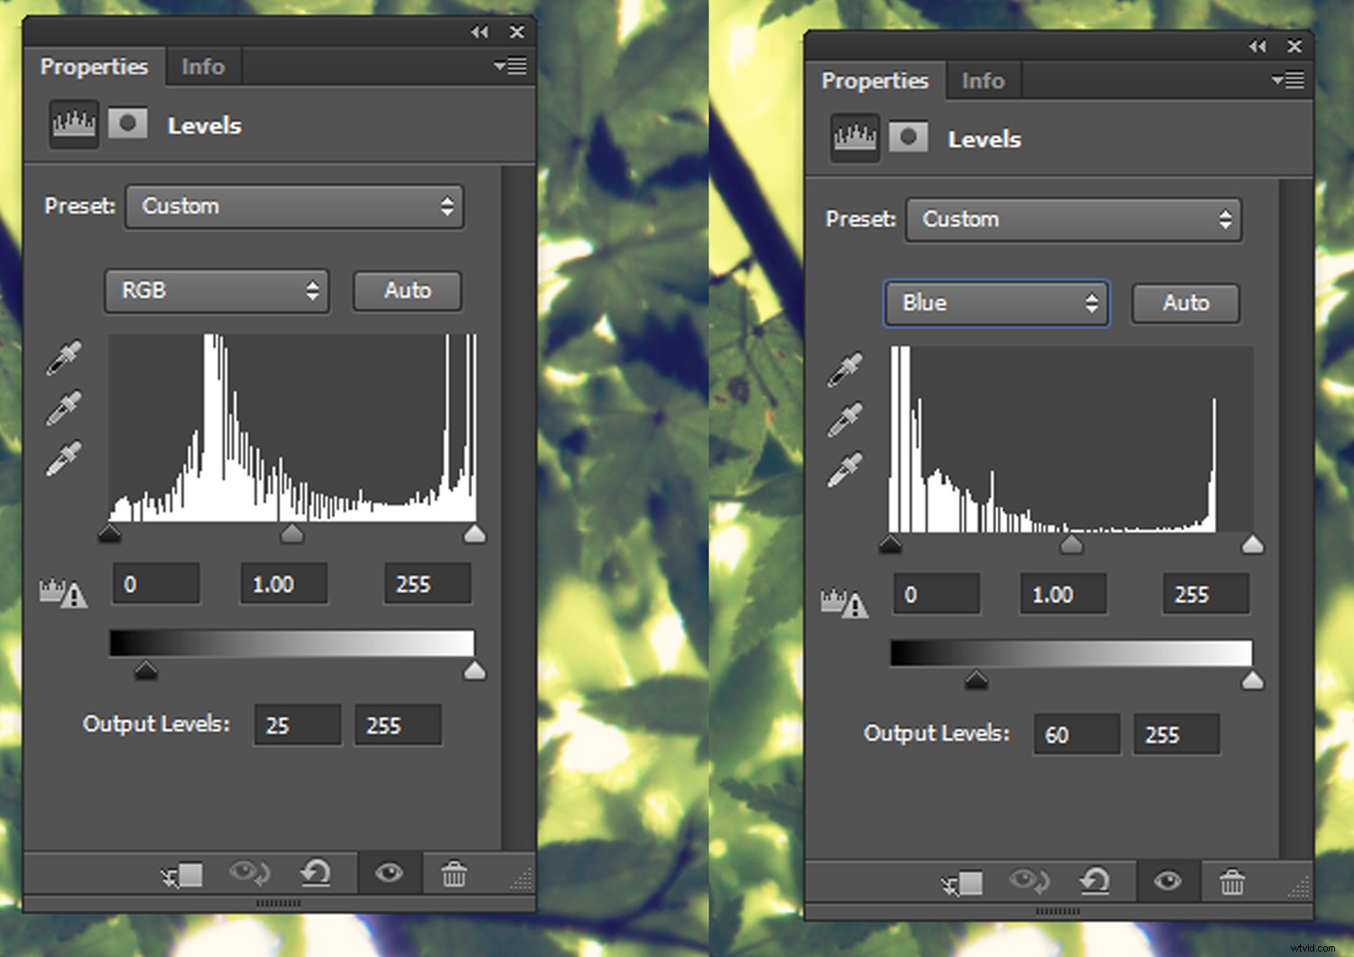Open the Blue channel selector dropdown
1354x957 pixels.
996,303
